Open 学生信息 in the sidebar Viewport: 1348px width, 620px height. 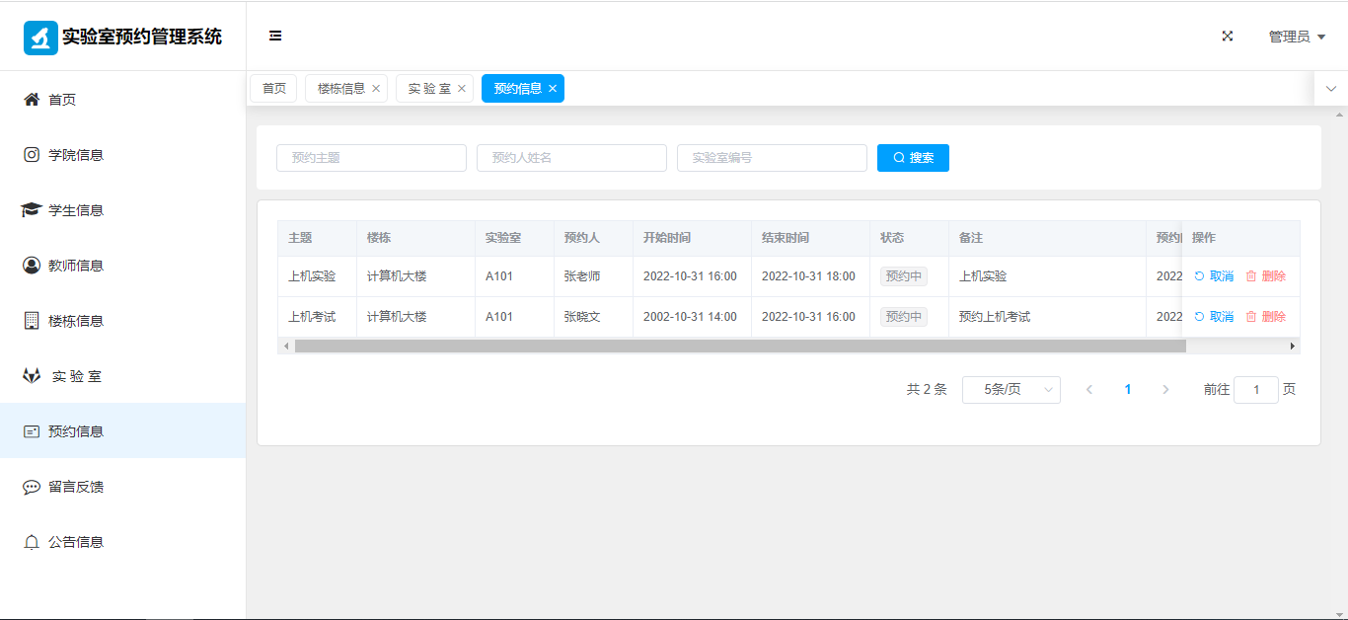[75, 210]
